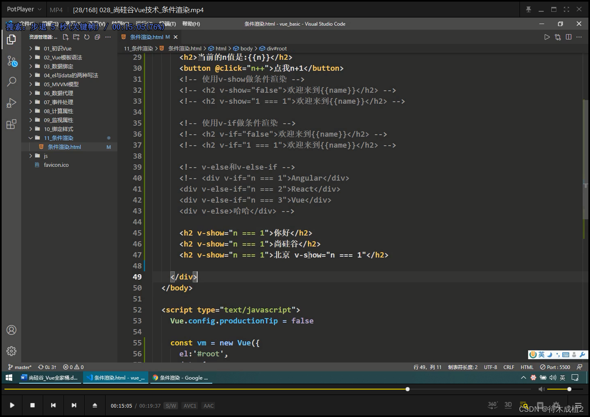Click the div#root breadcrumb item

pyautogui.click(x=273, y=48)
